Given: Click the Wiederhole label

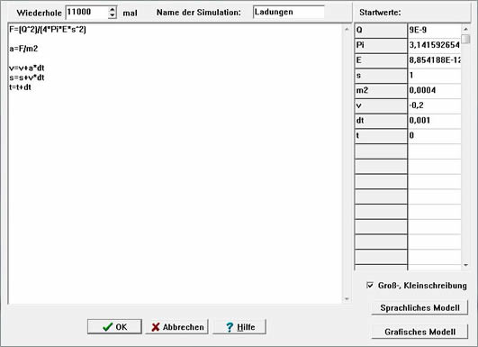Looking at the screenshot, I should point(40,13).
